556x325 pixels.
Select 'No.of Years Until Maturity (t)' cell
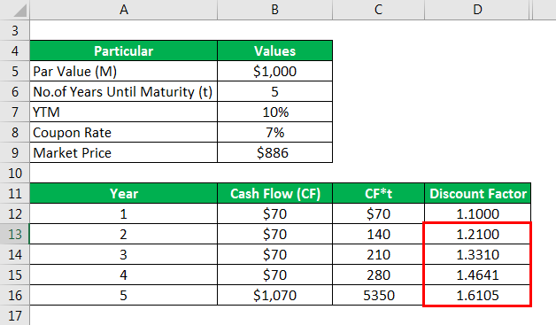pyautogui.click(x=123, y=91)
